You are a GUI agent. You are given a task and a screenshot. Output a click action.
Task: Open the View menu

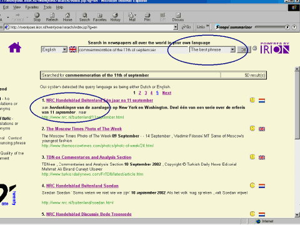[17, 7]
